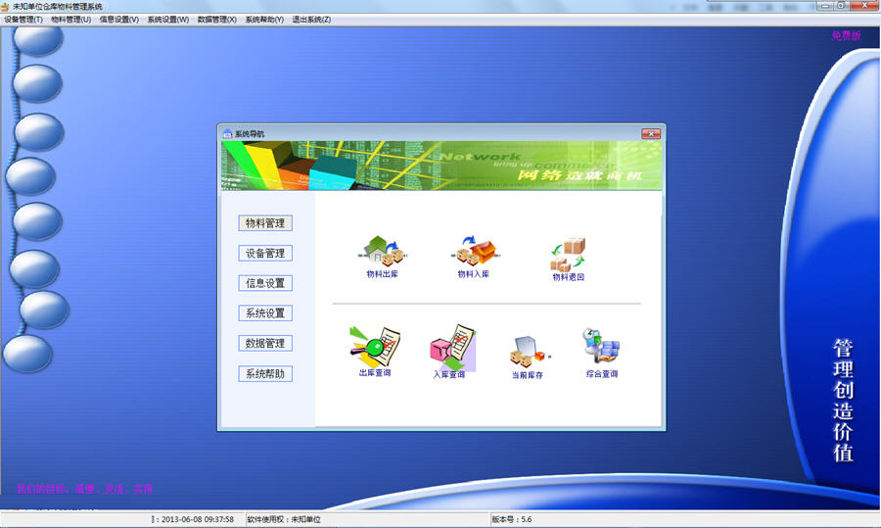The width and height of the screenshot is (881, 528).
Task: Show the 系统帮助(Y) menu in menu bar
Action: coord(264,20)
